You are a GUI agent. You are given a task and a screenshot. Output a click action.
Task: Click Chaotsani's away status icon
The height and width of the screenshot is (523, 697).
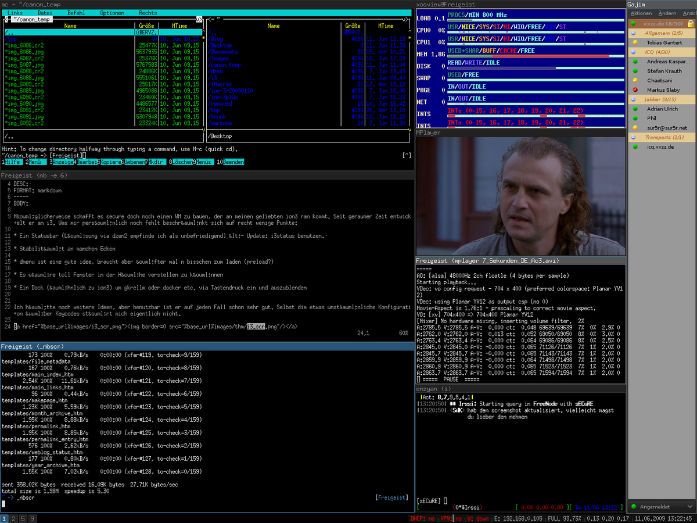point(635,80)
